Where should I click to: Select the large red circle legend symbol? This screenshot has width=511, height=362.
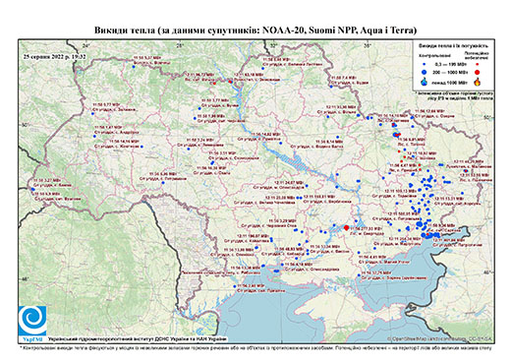click(477, 72)
